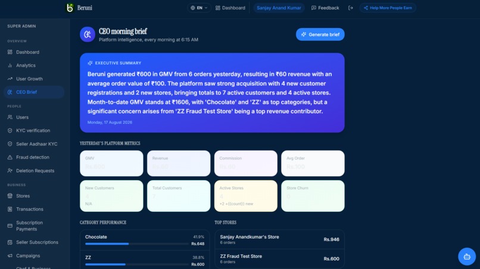Open the chatbot assistant floating button
This screenshot has height=269, width=480.
coord(467,257)
